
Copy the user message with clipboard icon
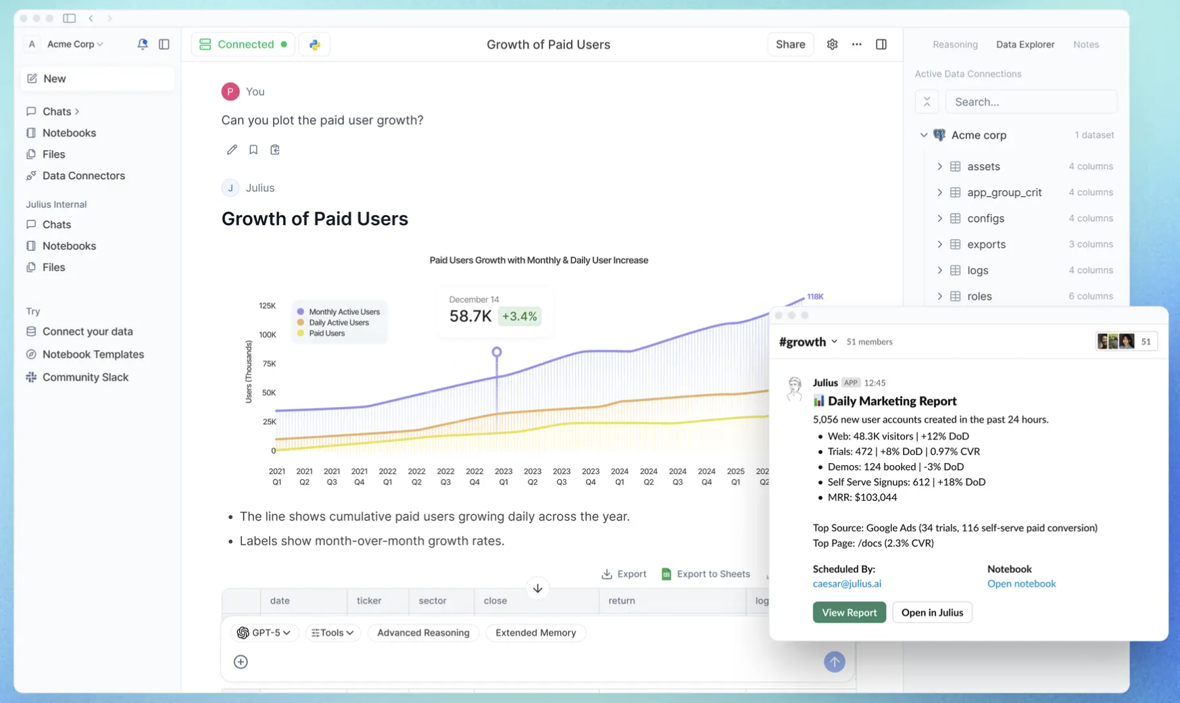tap(275, 149)
